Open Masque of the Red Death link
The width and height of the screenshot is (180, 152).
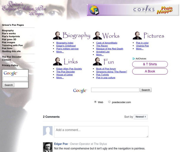click(110, 49)
